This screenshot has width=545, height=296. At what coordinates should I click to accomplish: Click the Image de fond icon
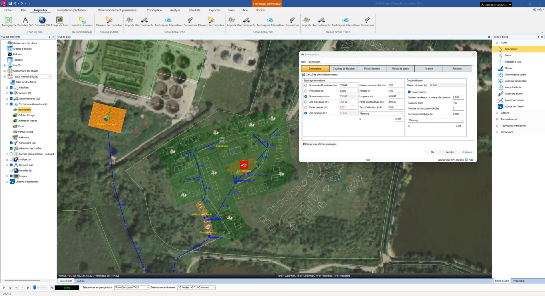coord(60,20)
